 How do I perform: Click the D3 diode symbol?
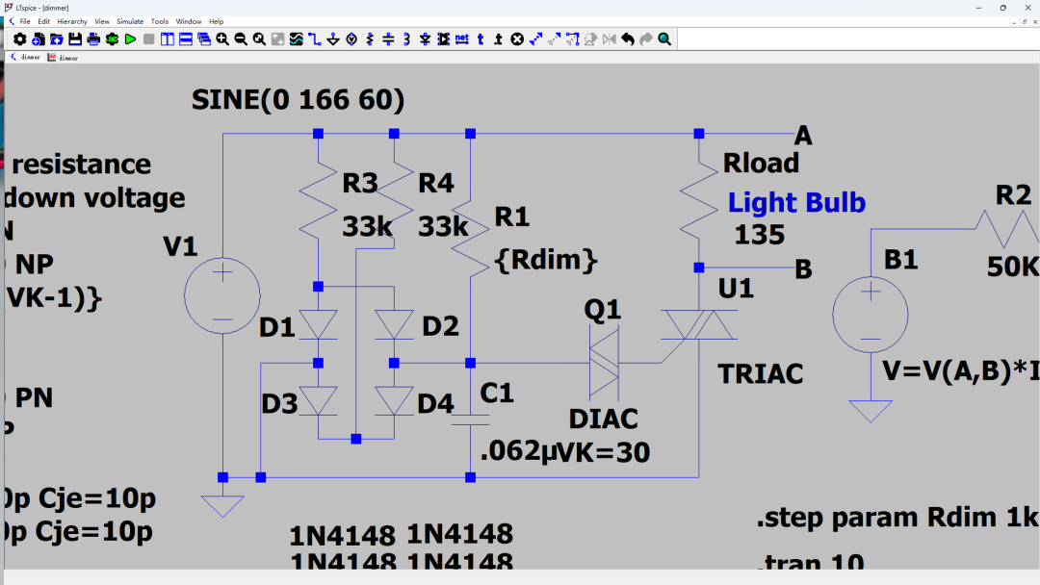pos(319,401)
